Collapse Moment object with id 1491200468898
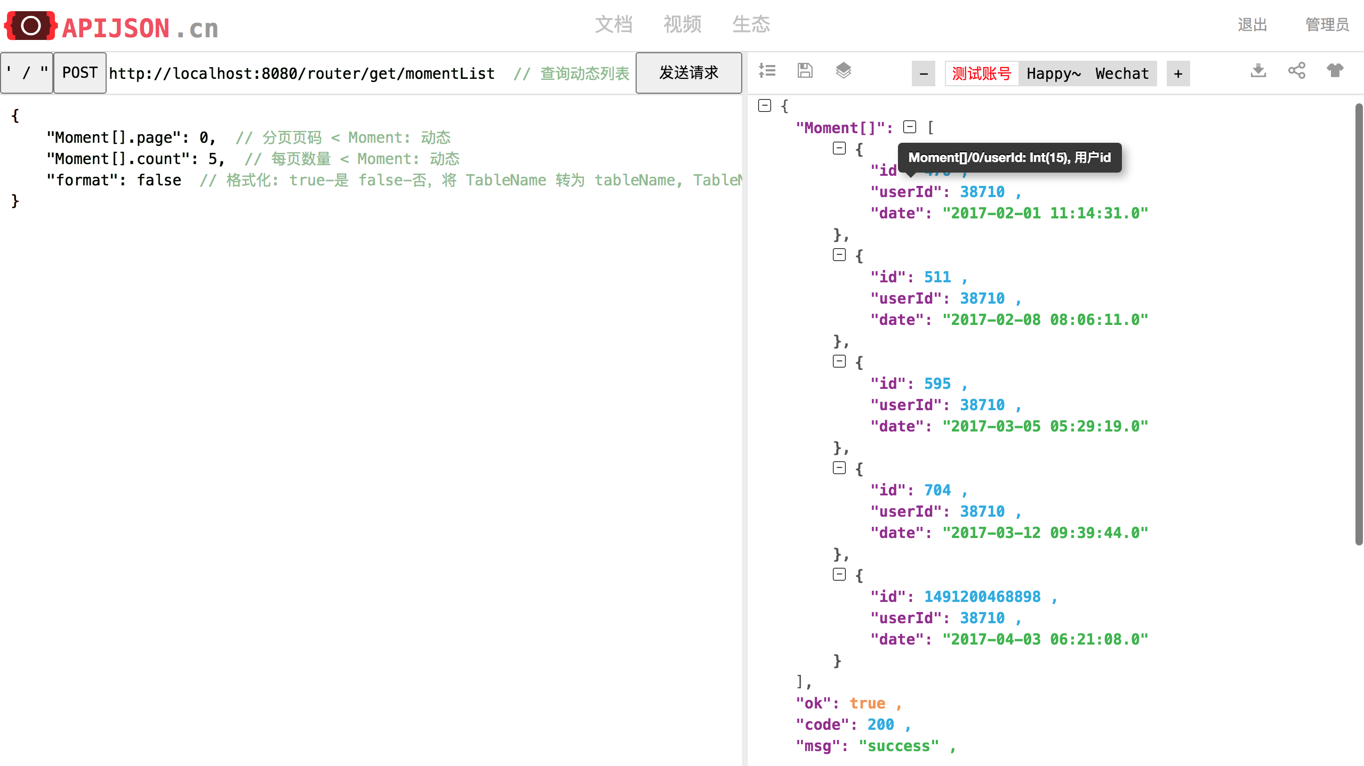The width and height of the screenshot is (1364, 766). [x=839, y=574]
